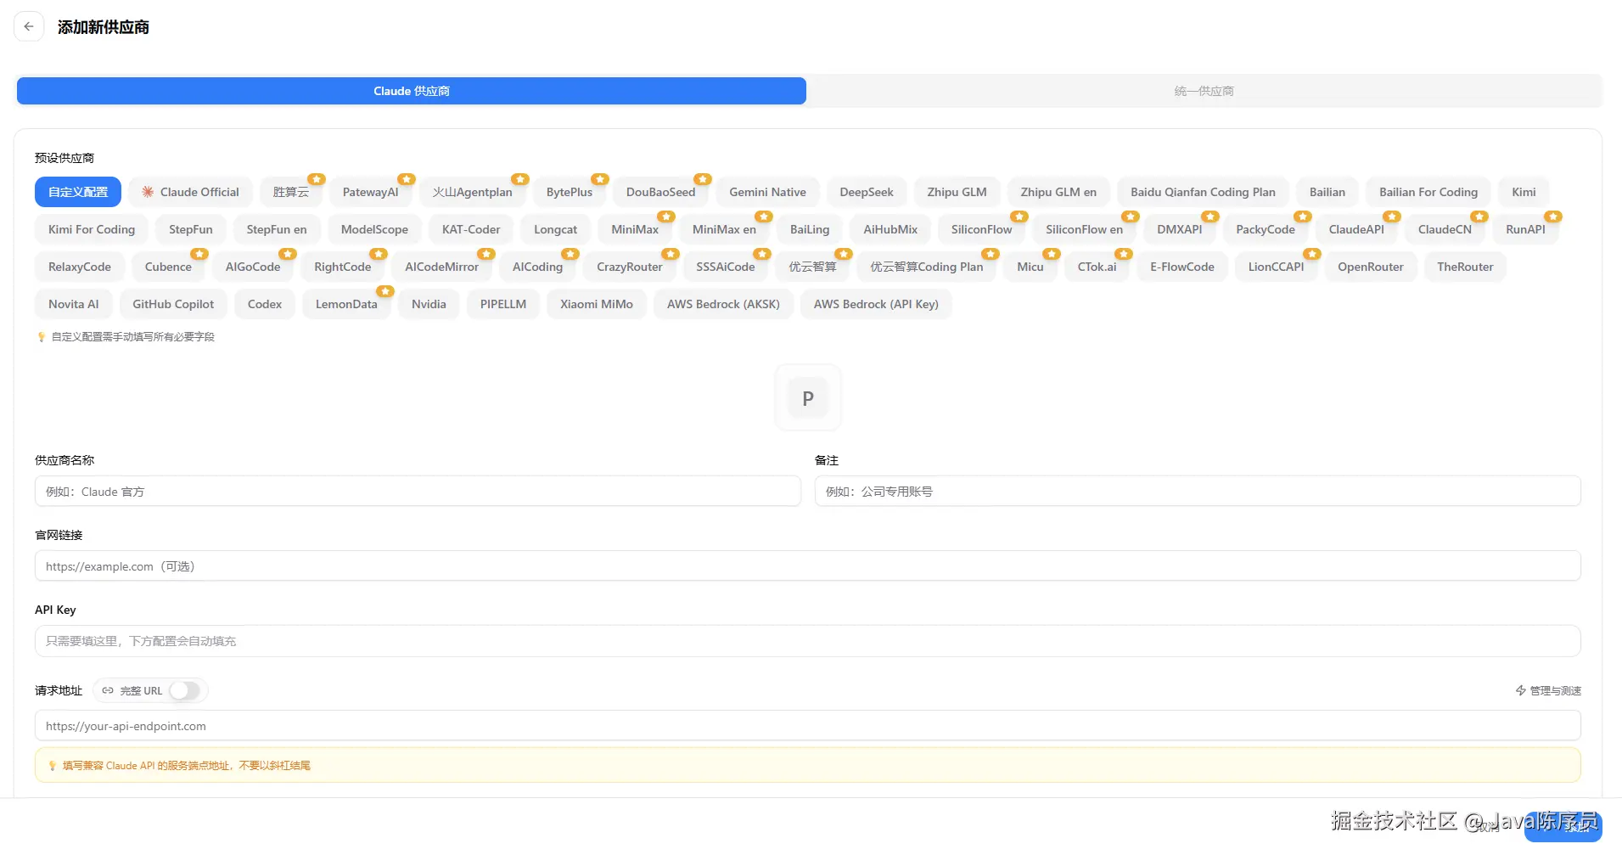This screenshot has height=855, width=1622.
Task: Choose the Zhipu GLM preset
Action: tap(957, 192)
